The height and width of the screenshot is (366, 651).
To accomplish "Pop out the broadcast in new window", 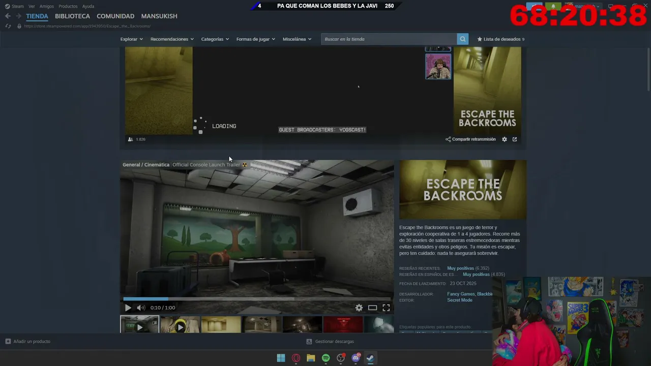I will pos(515,139).
